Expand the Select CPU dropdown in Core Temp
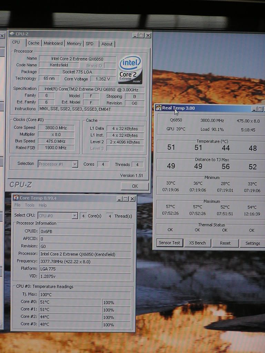The image size is (265, 353). (75, 216)
